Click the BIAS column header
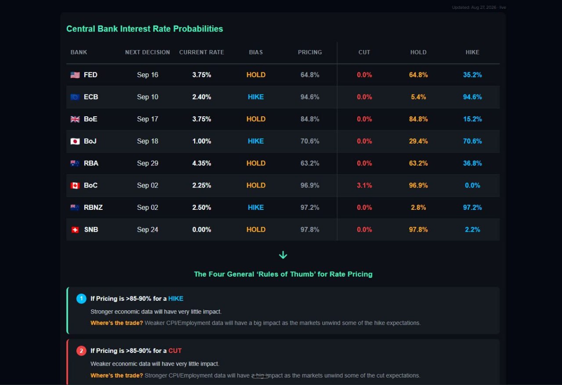 pyautogui.click(x=256, y=52)
